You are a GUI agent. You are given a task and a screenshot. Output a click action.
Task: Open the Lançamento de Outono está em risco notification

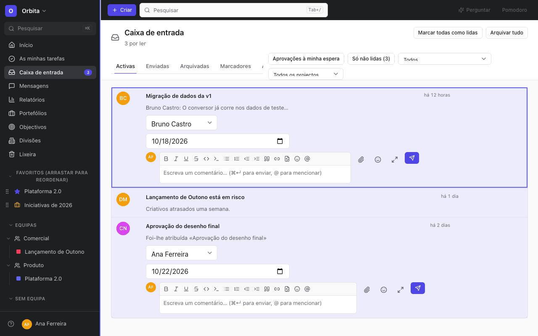[x=319, y=203]
